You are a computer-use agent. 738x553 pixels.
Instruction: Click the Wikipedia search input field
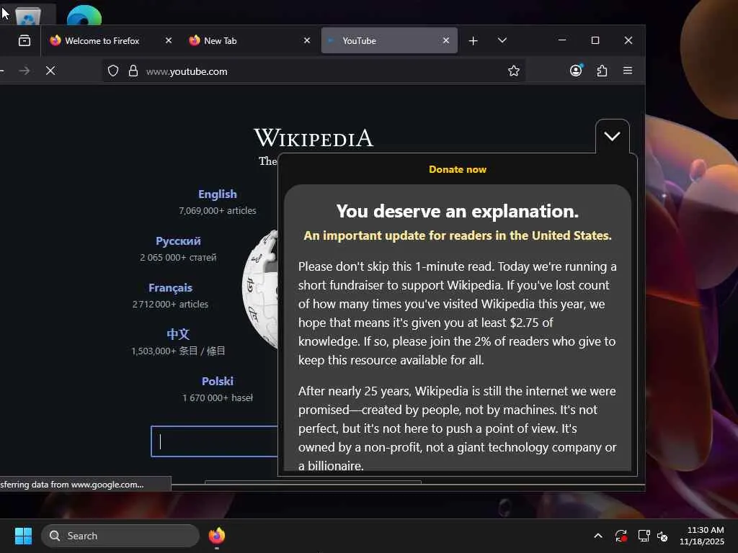coord(215,441)
